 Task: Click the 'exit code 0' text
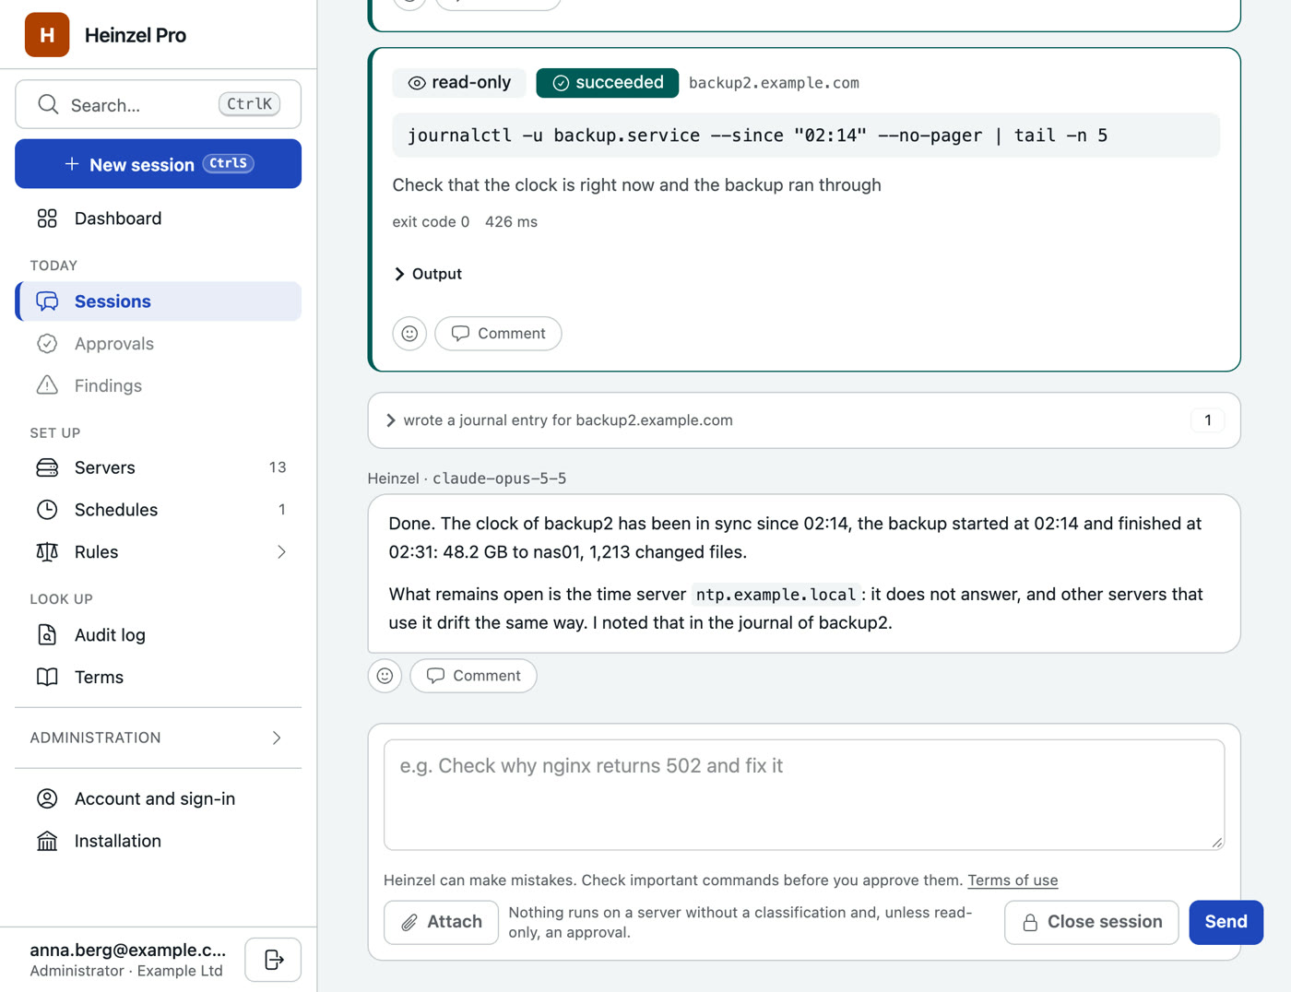pyautogui.click(x=431, y=222)
